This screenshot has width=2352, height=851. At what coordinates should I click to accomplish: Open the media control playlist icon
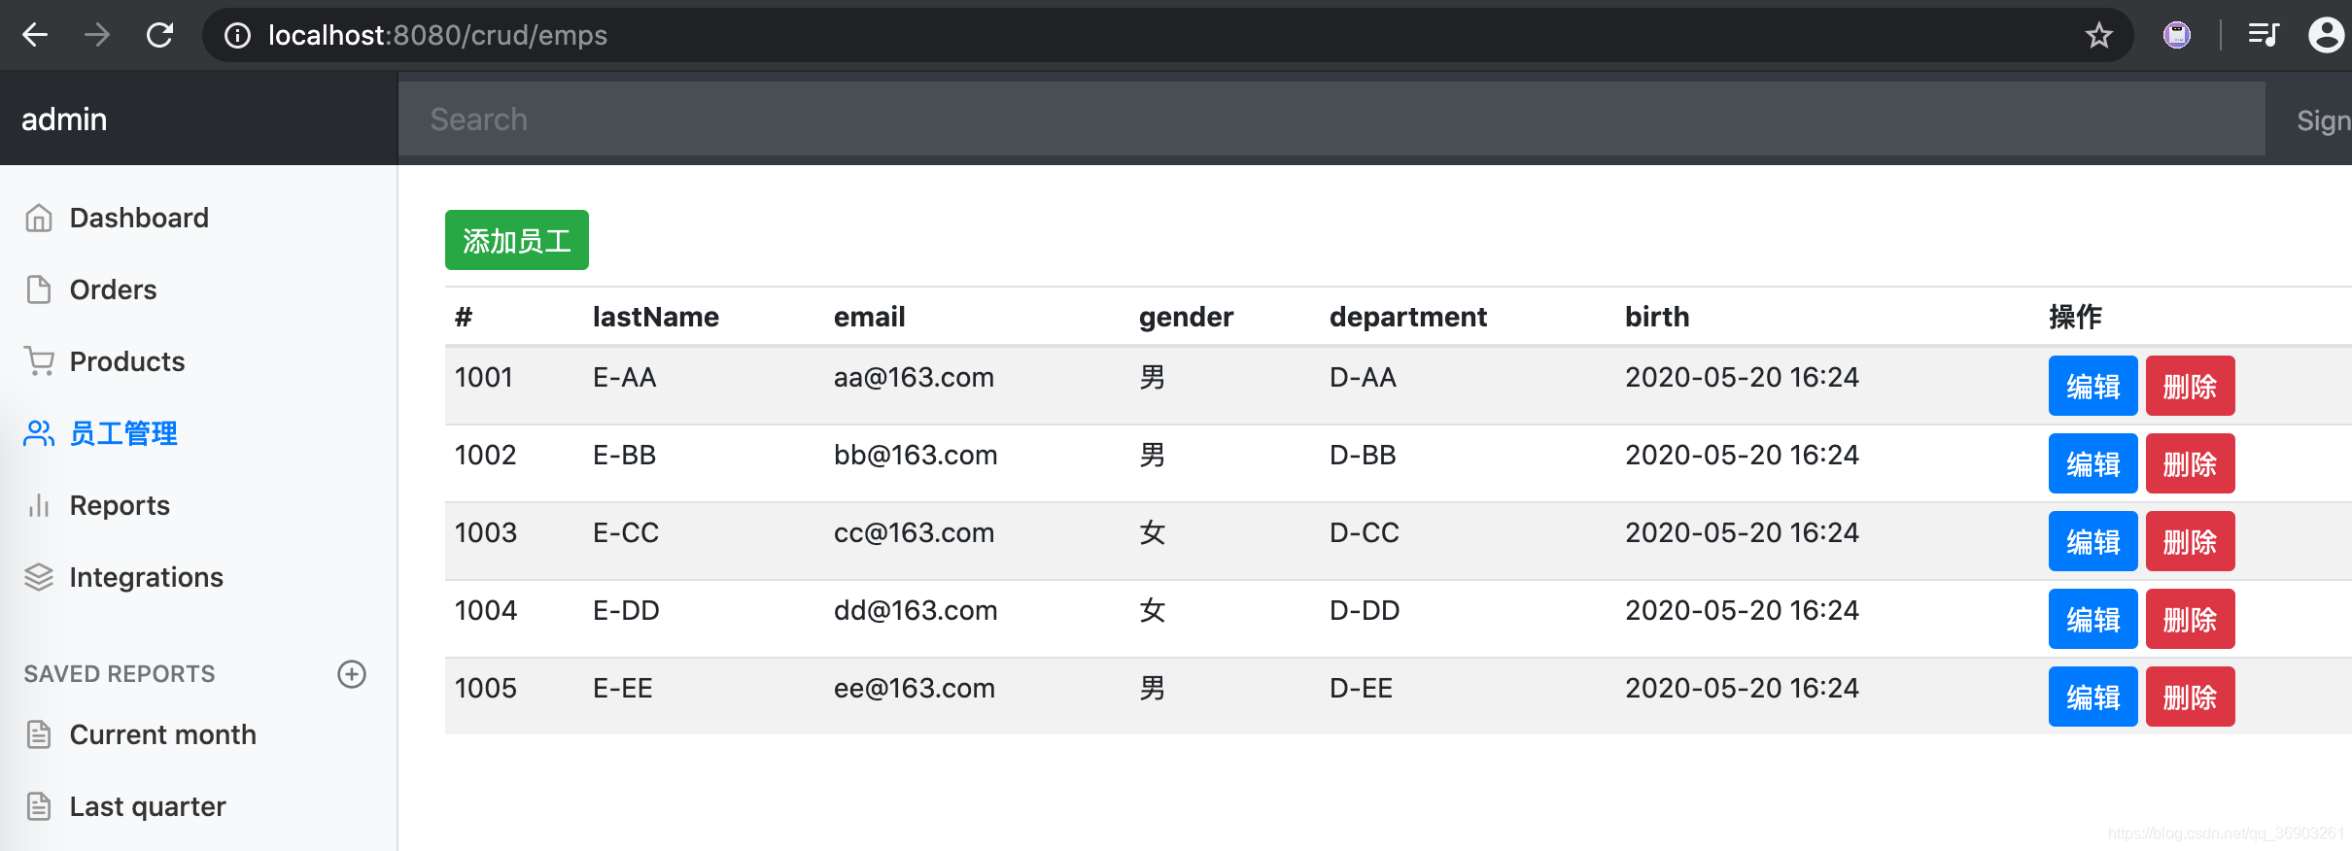2264,35
